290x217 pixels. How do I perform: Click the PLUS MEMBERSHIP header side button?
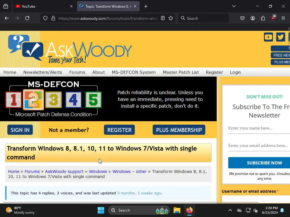[x=280, y=62]
